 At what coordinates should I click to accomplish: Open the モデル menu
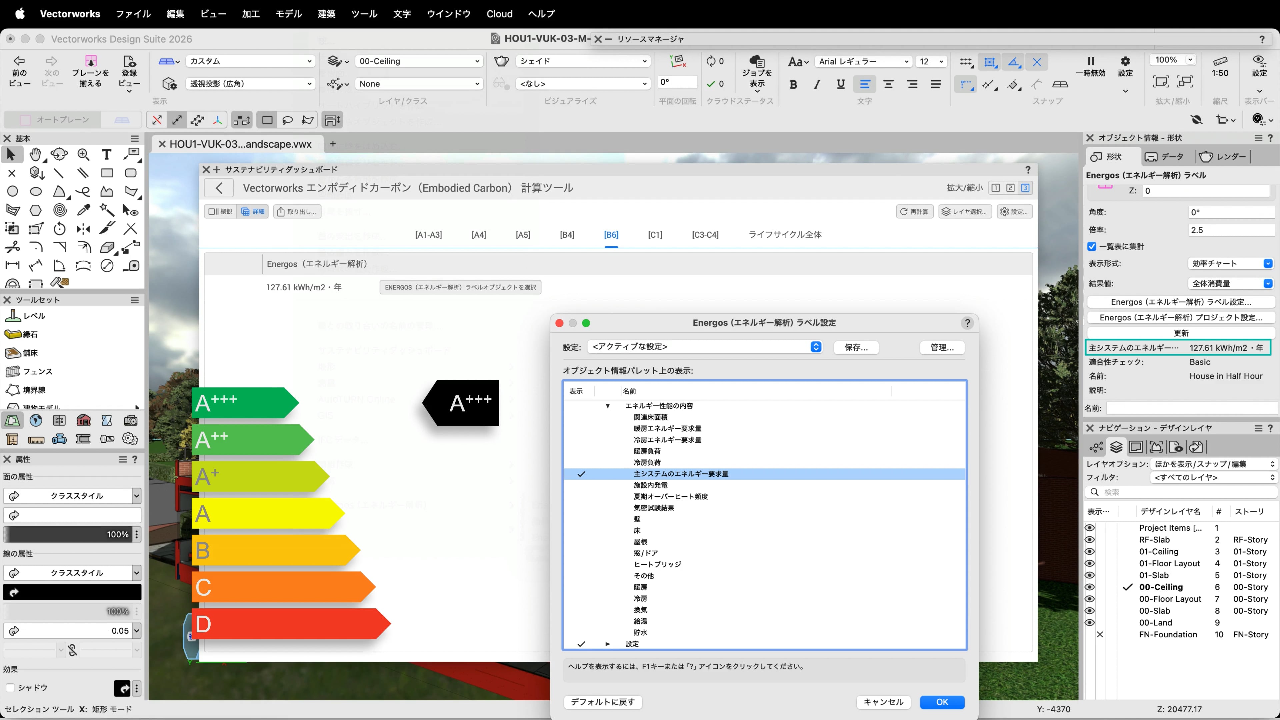coord(288,14)
